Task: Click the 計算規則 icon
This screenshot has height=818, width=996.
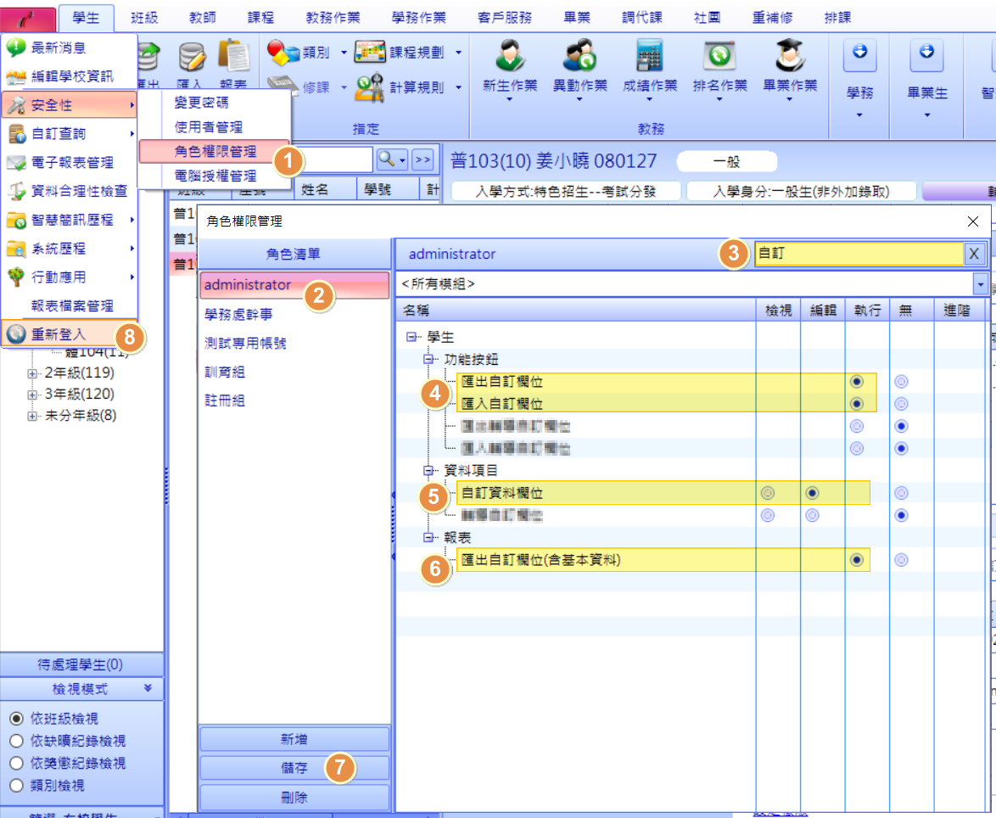Action: [370, 87]
